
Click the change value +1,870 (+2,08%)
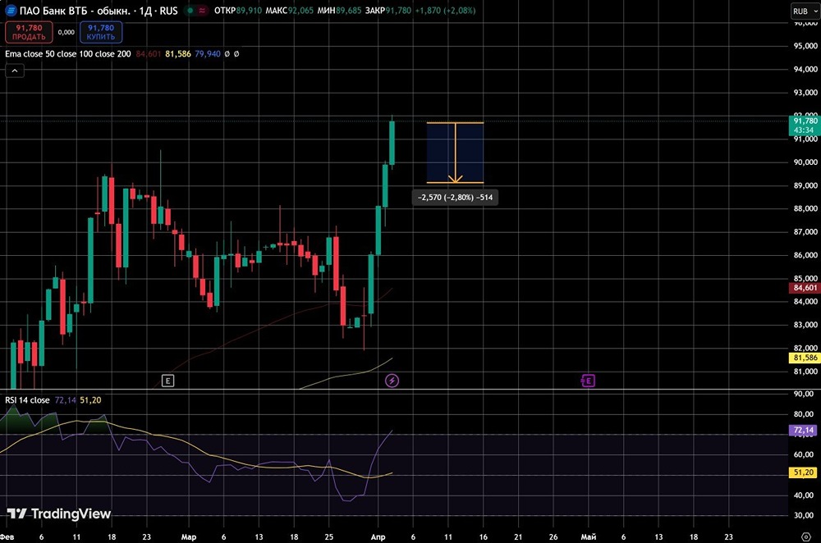pos(445,11)
